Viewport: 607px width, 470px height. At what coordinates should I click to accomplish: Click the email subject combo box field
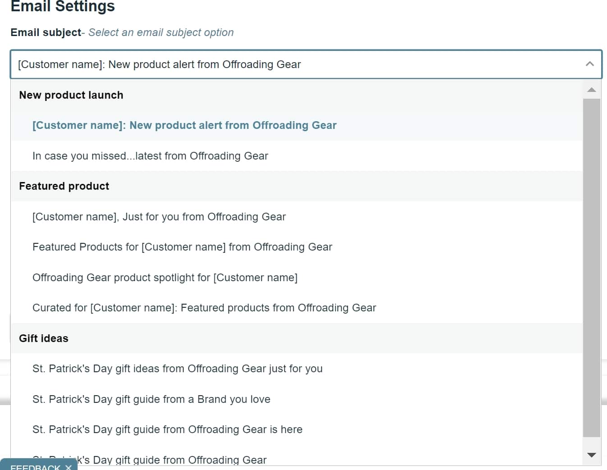(306, 64)
